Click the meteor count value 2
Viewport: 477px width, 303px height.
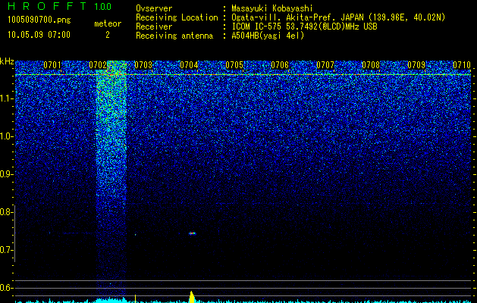108,35
